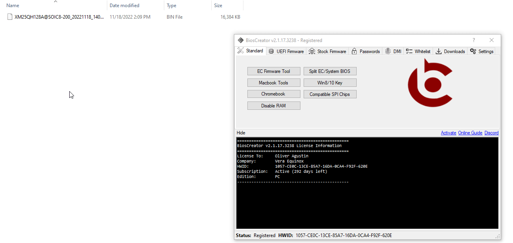Click the Win8/10 Key button
Screen dimensions: 513x243
[330, 83]
